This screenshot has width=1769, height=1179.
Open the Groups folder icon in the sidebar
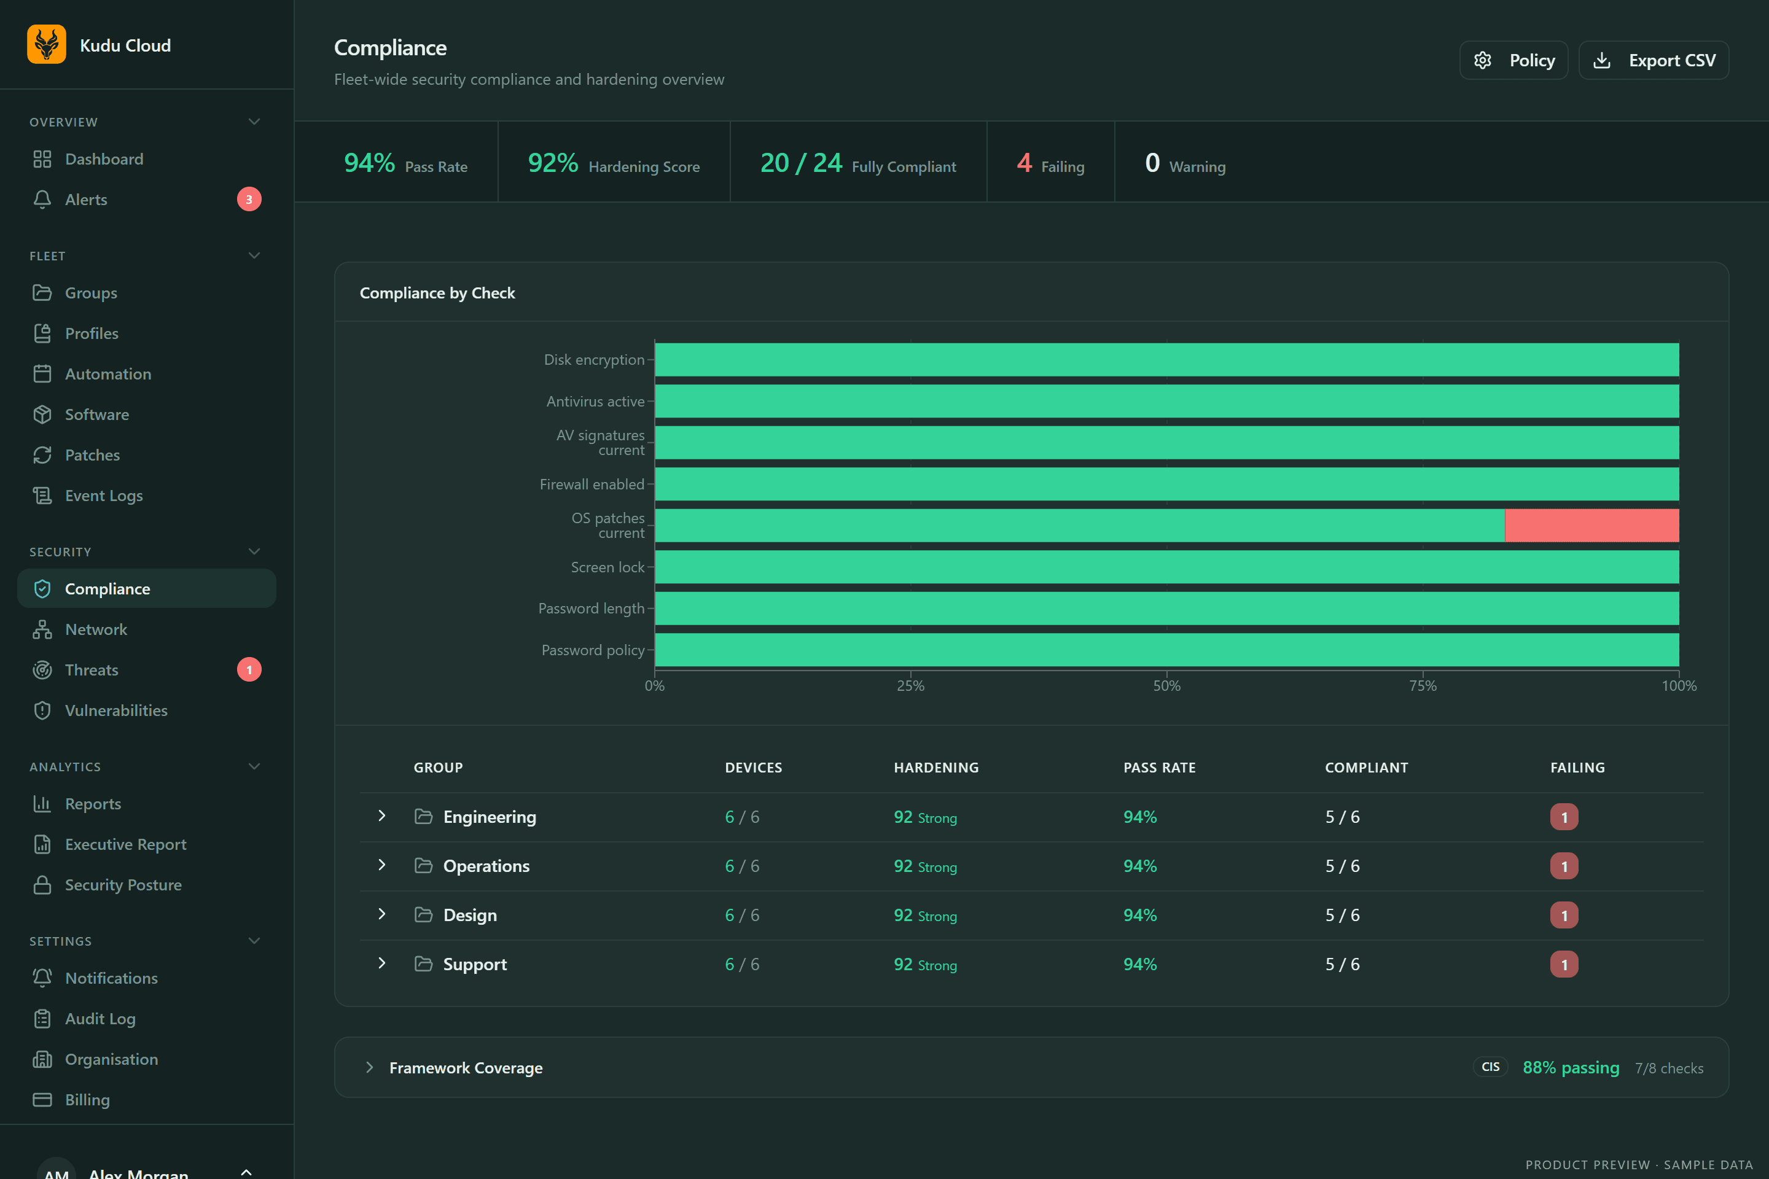pyautogui.click(x=42, y=292)
